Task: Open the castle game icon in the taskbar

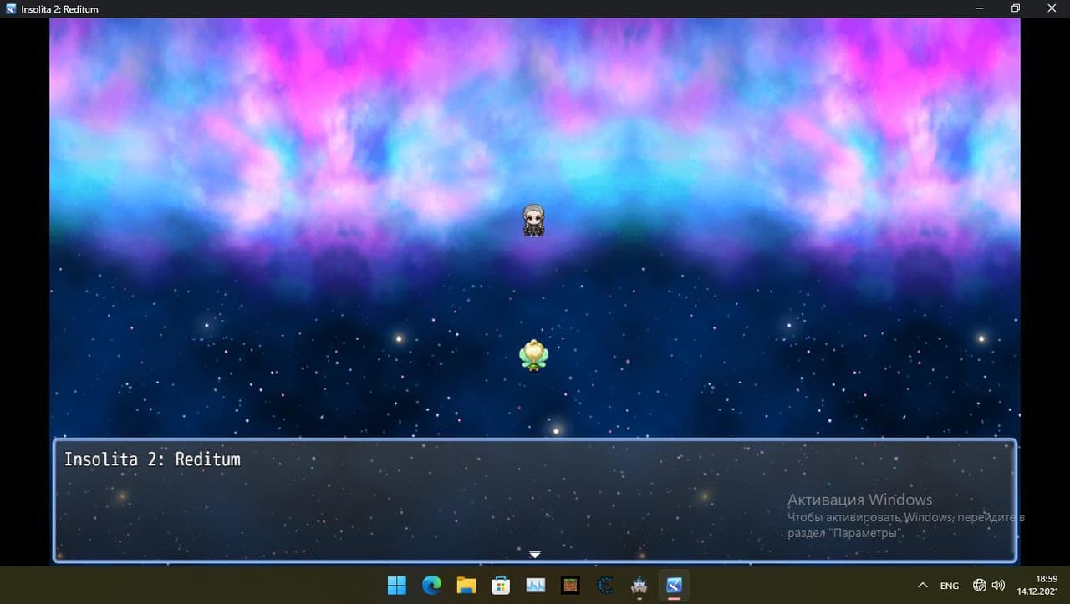Action: (x=639, y=585)
